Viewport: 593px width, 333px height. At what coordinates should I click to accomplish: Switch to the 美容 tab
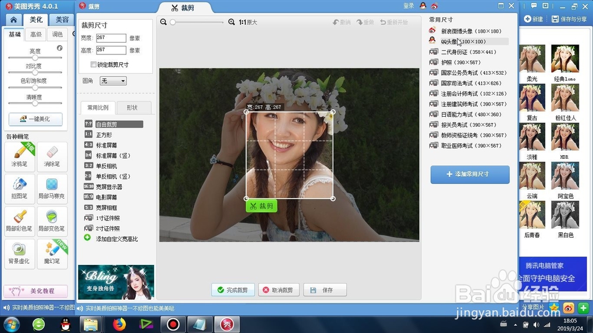pyautogui.click(x=62, y=20)
